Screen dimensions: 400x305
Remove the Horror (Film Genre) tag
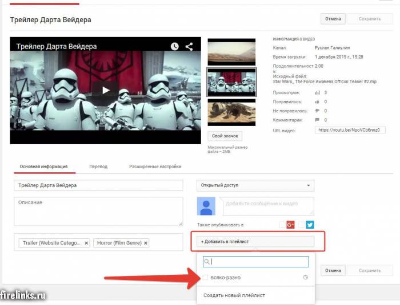(x=146, y=243)
